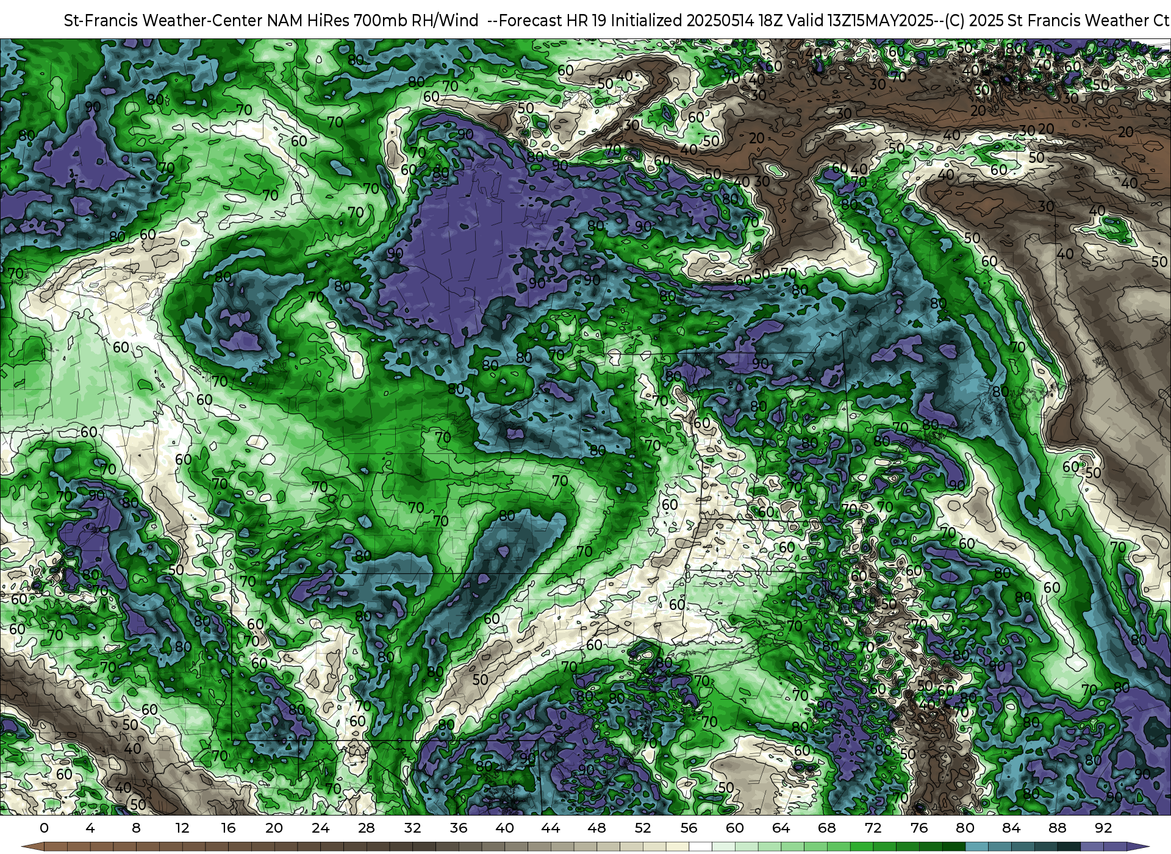Click the colorbar tick label "12"
1171x854 pixels.
182,828
